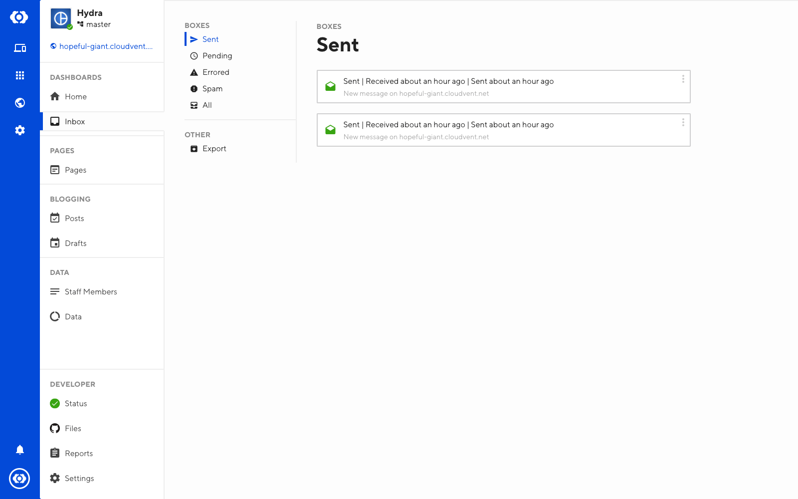Click the Hydra site thumbnail icon
The width and height of the screenshot is (798, 499).
tap(61, 18)
